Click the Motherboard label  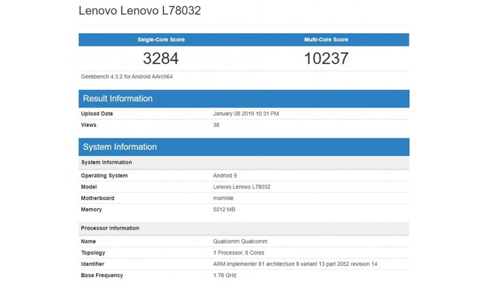point(98,198)
